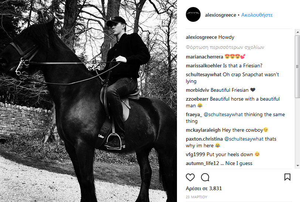
Task: Save post with the bookmark icon
Action: pos(287,177)
